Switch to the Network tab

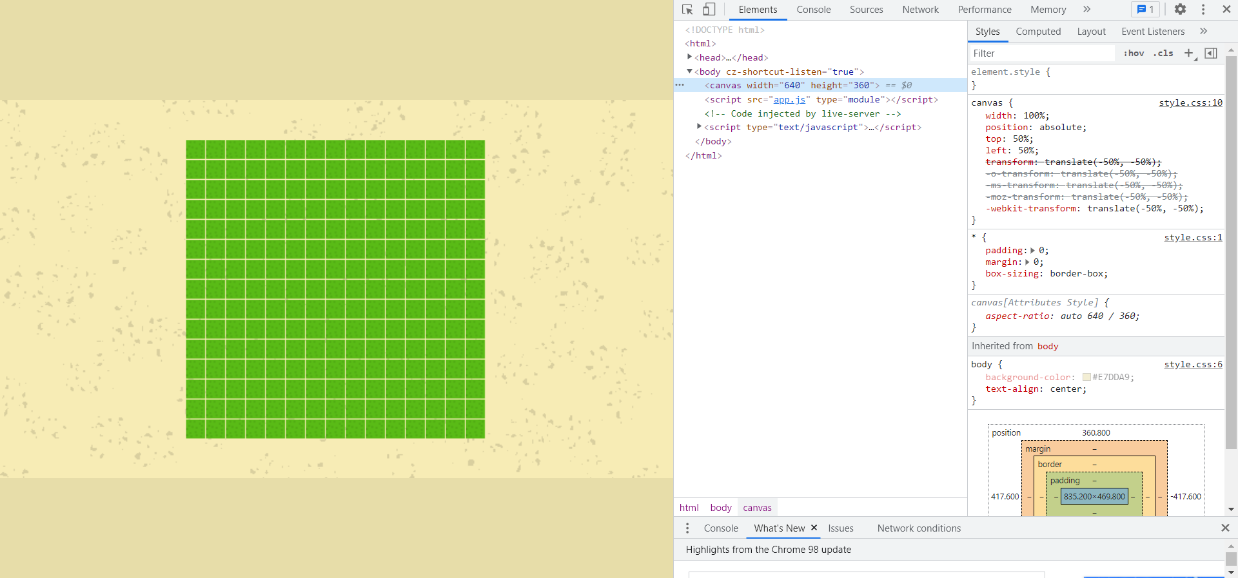coord(920,10)
